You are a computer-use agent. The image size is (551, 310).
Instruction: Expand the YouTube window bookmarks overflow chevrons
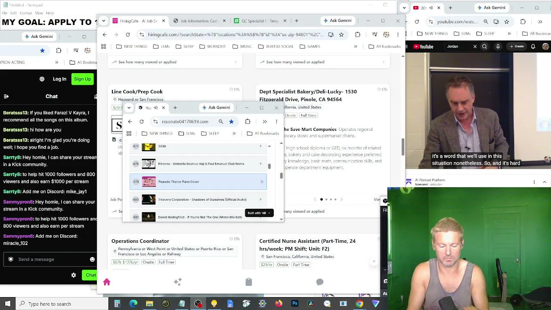click(x=509, y=34)
